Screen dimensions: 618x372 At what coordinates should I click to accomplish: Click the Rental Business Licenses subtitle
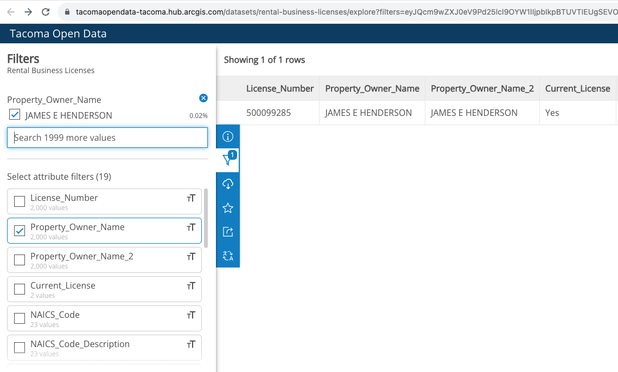click(x=51, y=70)
